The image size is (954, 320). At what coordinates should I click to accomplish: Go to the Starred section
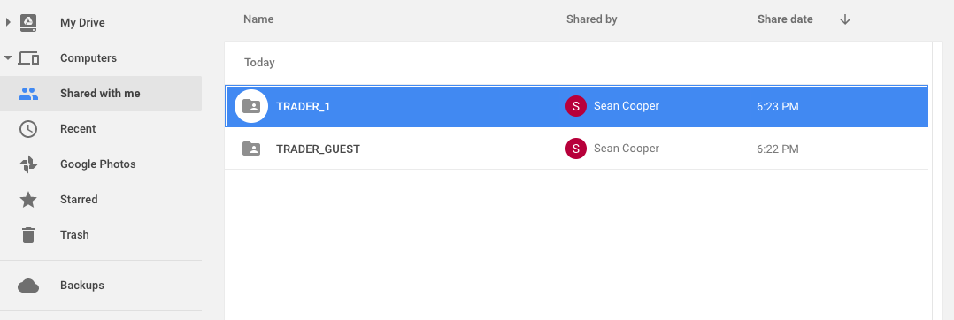click(79, 199)
